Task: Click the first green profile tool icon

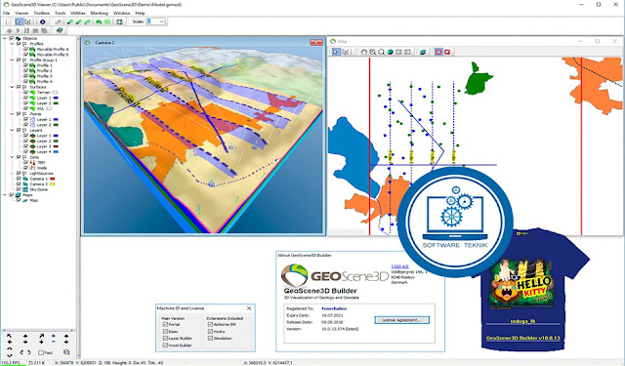Action: coord(70,21)
